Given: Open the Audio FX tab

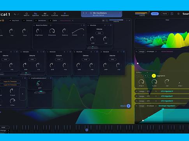Looking at the screenshot, I should point(45,14).
